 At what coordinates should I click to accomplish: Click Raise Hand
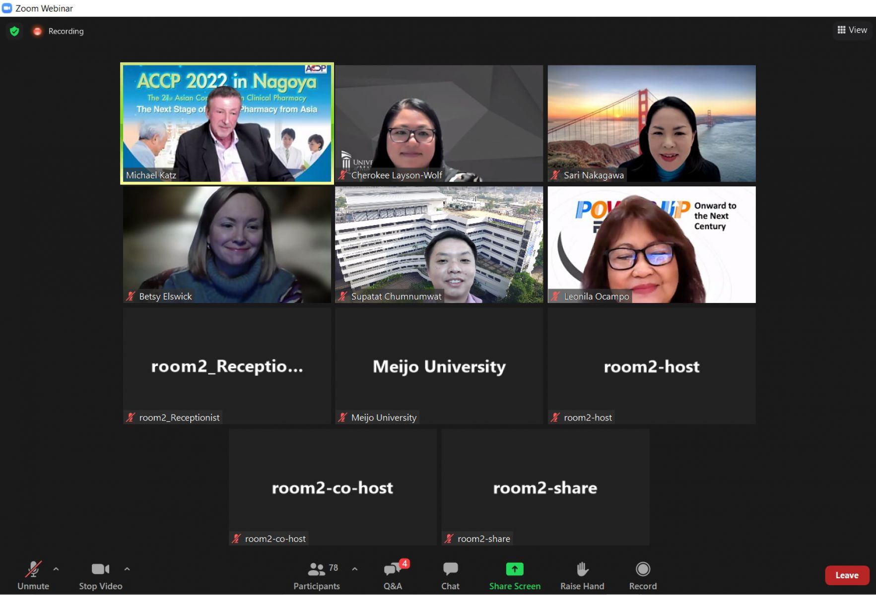click(x=582, y=576)
